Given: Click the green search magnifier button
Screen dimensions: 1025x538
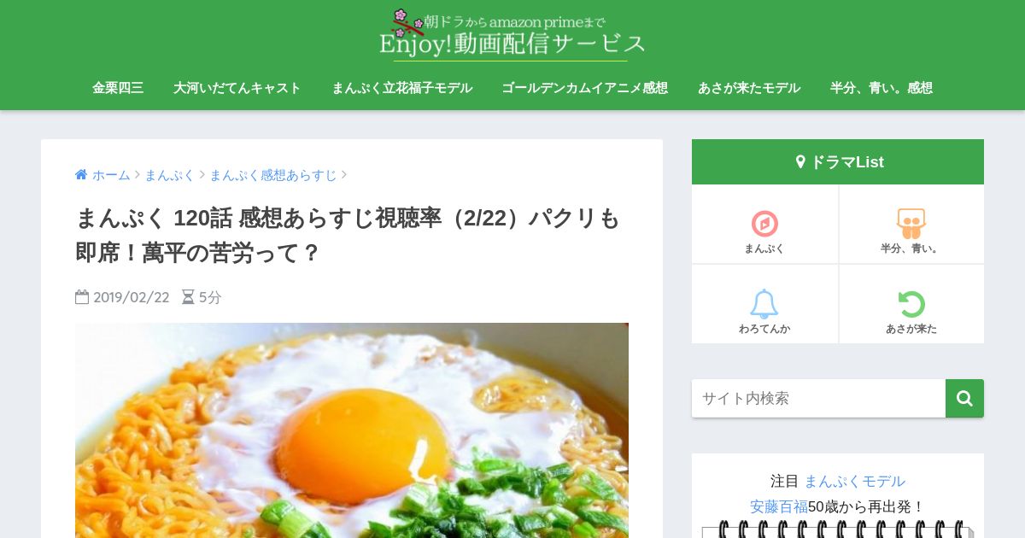Looking at the screenshot, I should 964,398.
